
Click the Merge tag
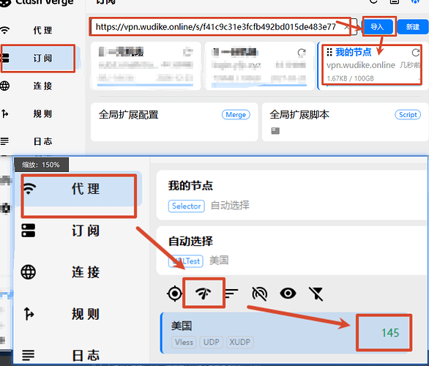[236, 115]
